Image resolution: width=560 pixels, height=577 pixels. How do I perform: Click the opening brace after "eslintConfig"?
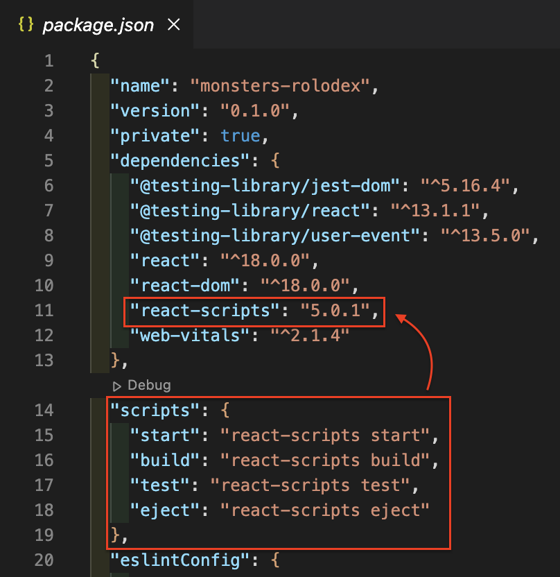pos(275,560)
